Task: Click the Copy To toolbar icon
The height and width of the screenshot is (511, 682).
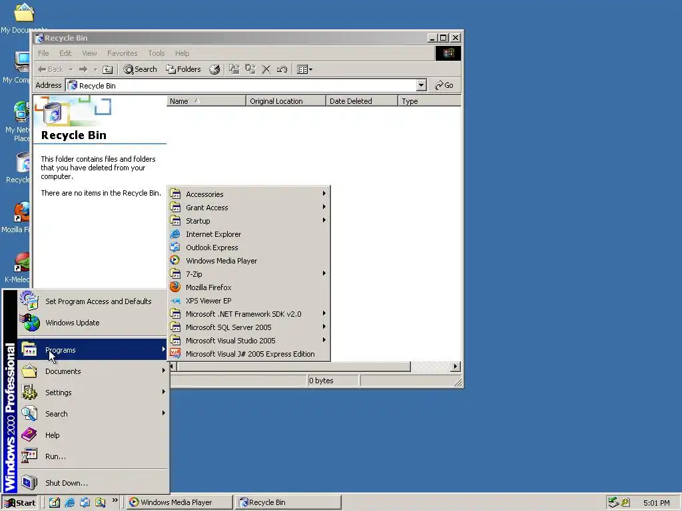Action: click(250, 69)
